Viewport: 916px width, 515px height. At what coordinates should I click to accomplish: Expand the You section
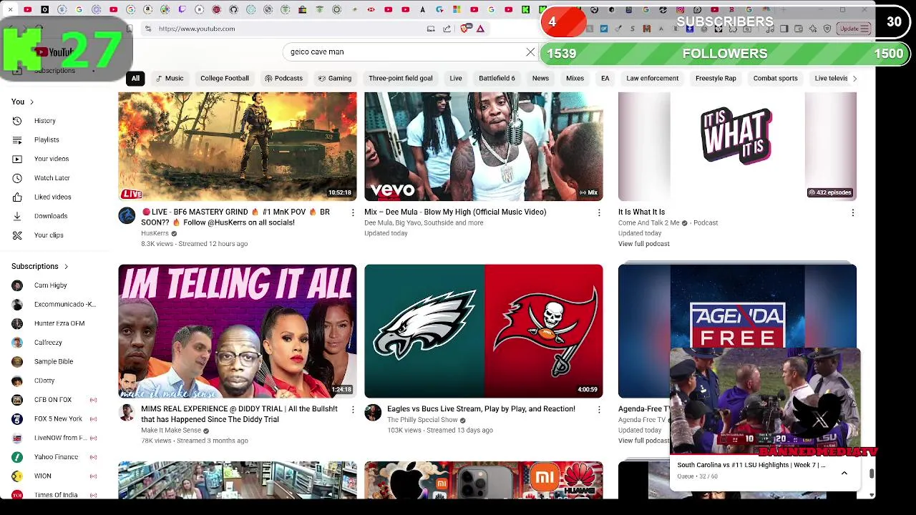pos(22,102)
